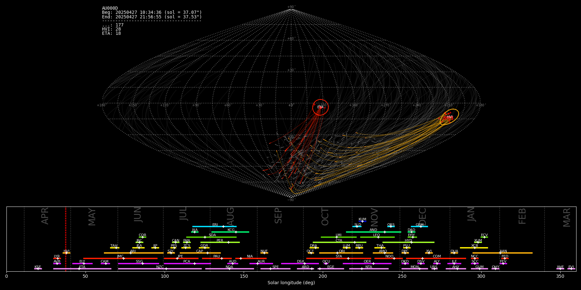Viewport: 581px width, 290px height.
Task: Click the APR month label
Action: (45, 216)
